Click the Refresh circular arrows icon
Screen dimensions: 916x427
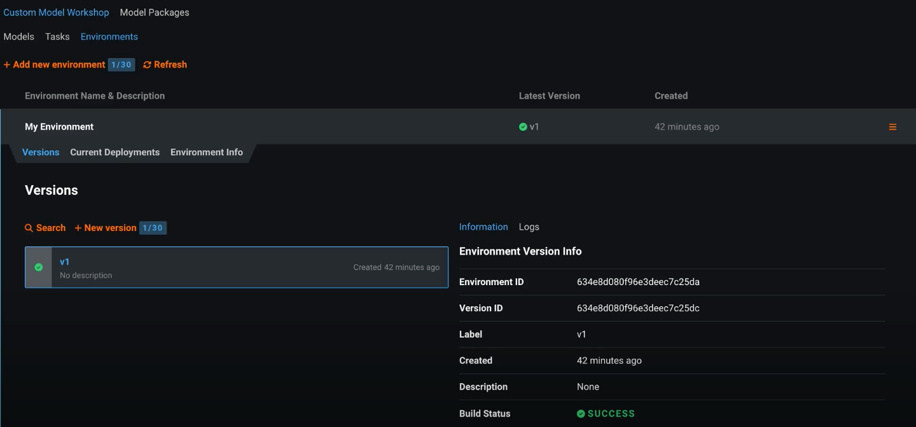tap(147, 65)
